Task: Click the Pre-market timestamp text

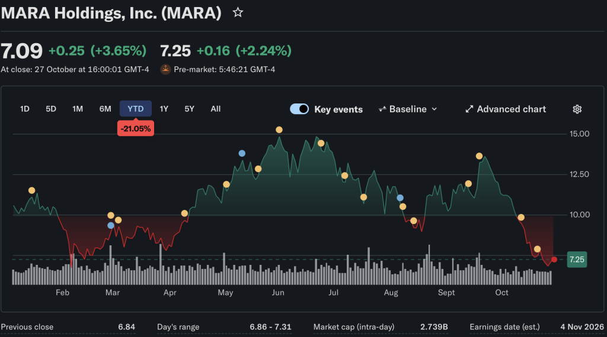Action: 225,70
